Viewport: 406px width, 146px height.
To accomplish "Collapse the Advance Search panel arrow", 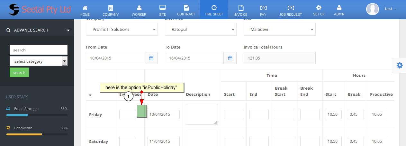I will [x=68, y=30].
